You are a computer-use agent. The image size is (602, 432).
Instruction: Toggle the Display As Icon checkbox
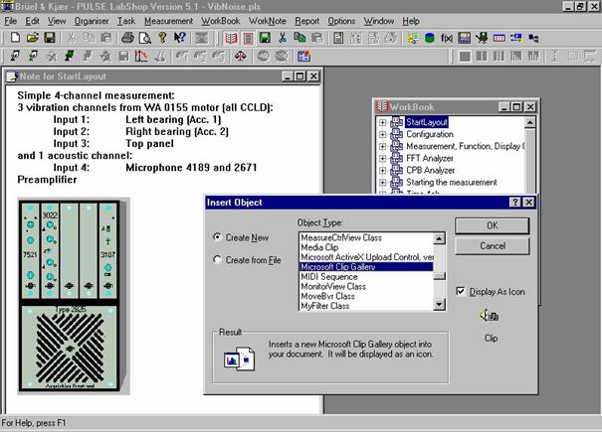[x=459, y=291]
